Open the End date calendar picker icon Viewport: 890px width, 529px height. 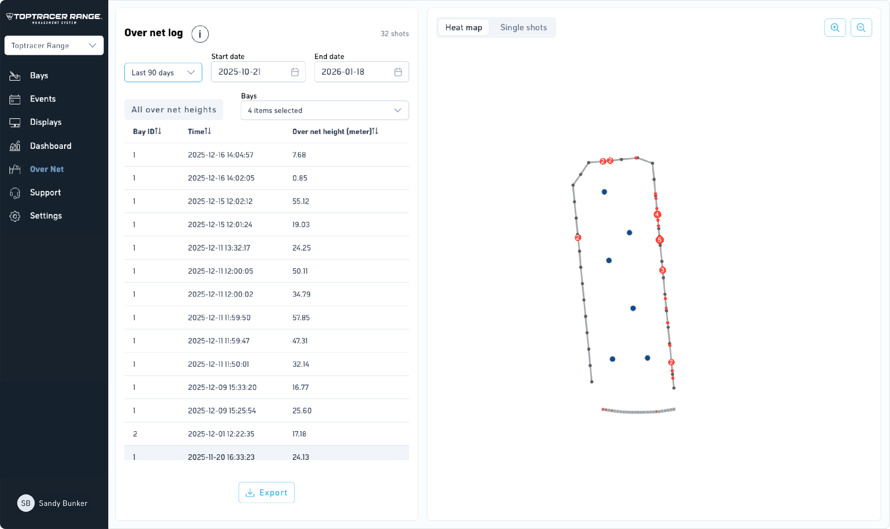[x=398, y=72]
